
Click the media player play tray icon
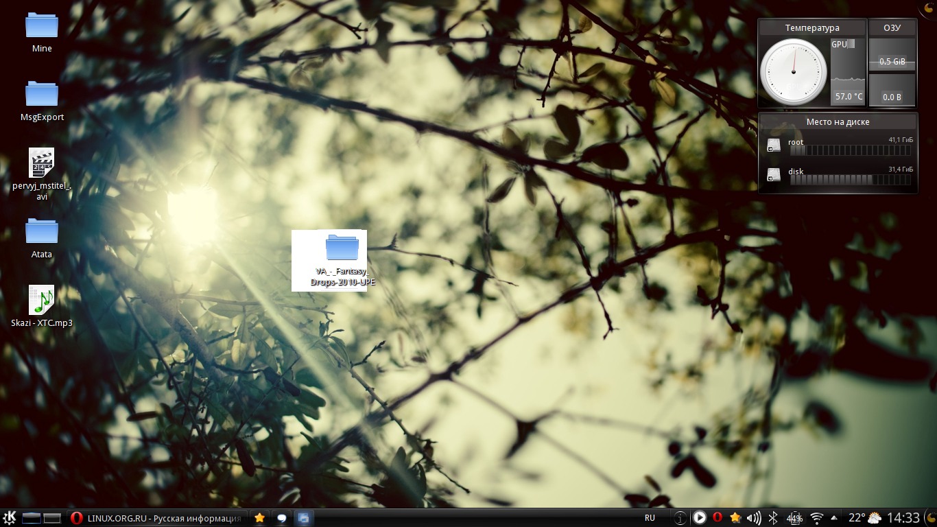[x=699, y=517]
